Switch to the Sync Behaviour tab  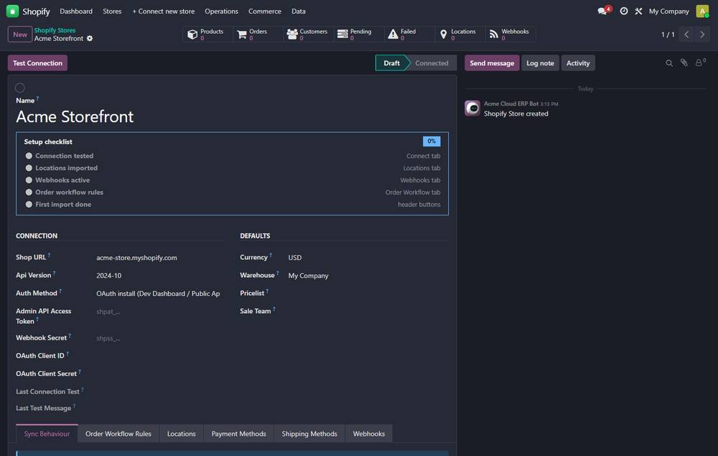pos(47,434)
